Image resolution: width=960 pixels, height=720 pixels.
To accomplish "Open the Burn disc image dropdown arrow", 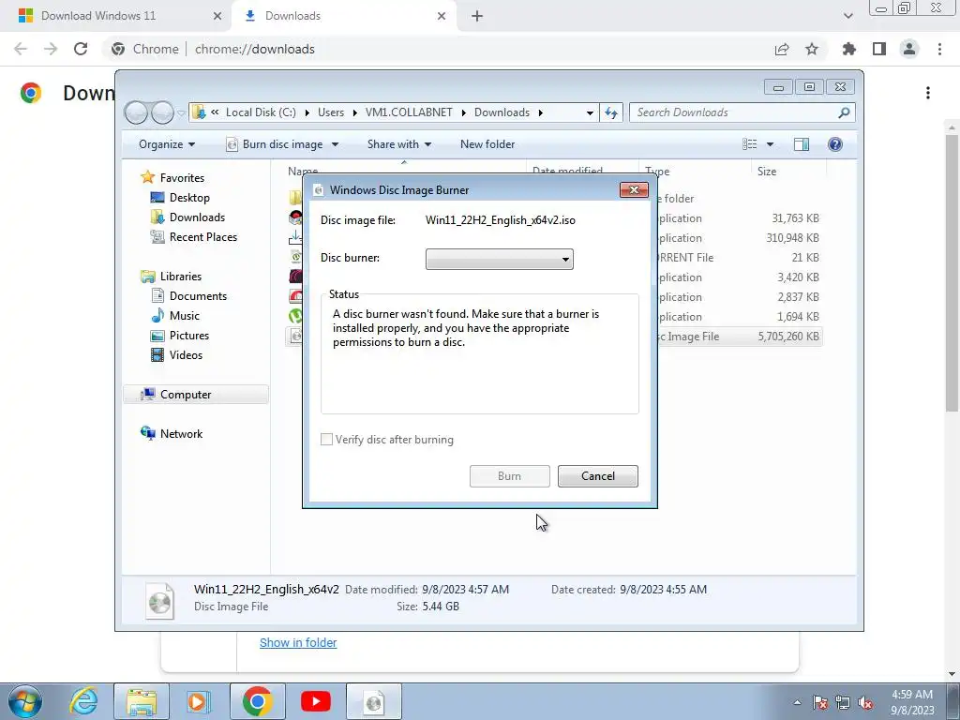I will (x=335, y=144).
